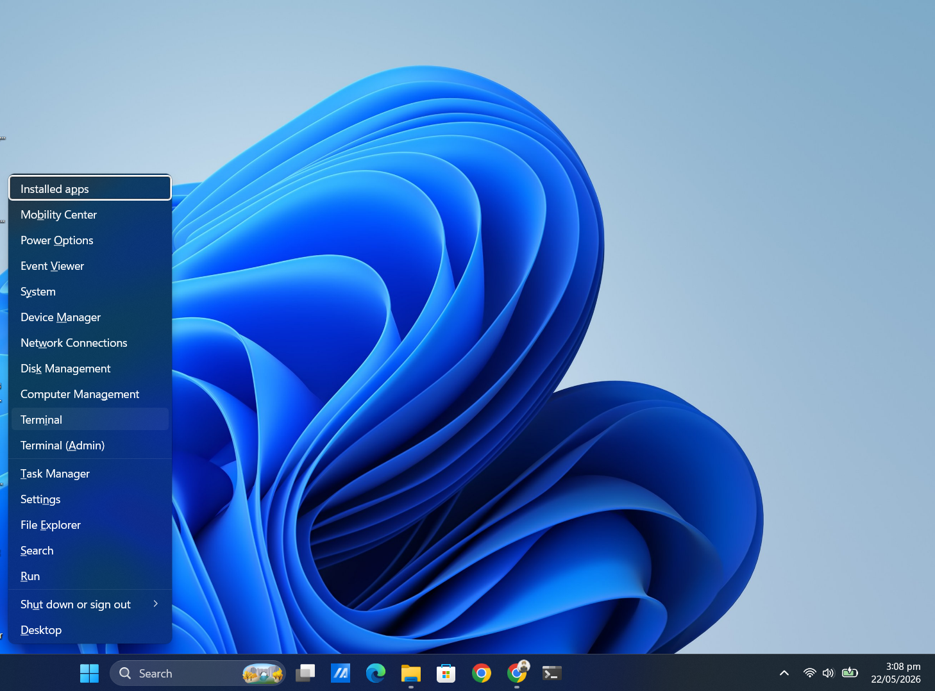
Task: Click the date 22/05/2026 in the tray
Action: click(x=896, y=679)
